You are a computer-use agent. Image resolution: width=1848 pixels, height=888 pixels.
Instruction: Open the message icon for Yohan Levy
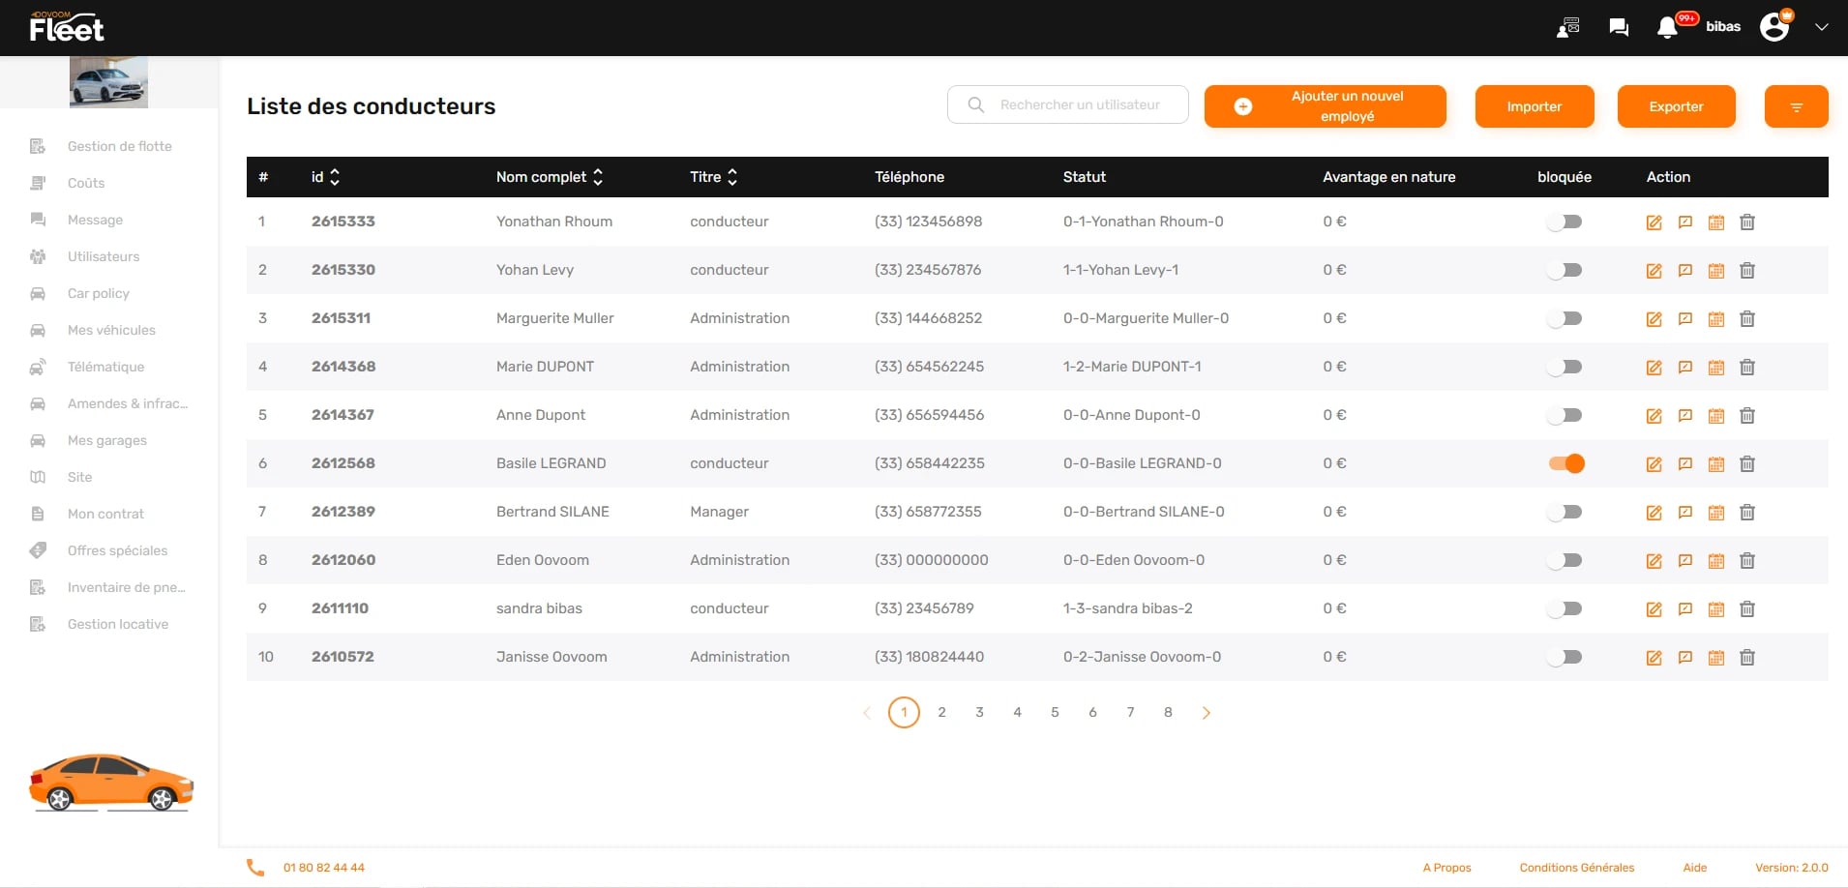[x=1684, y=271]
